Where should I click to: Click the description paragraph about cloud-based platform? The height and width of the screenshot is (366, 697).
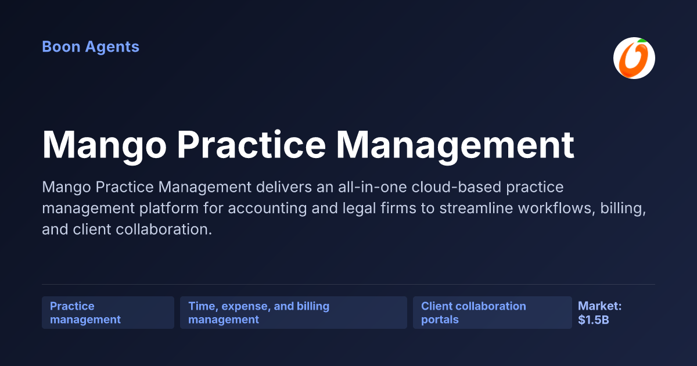[344, 209]
